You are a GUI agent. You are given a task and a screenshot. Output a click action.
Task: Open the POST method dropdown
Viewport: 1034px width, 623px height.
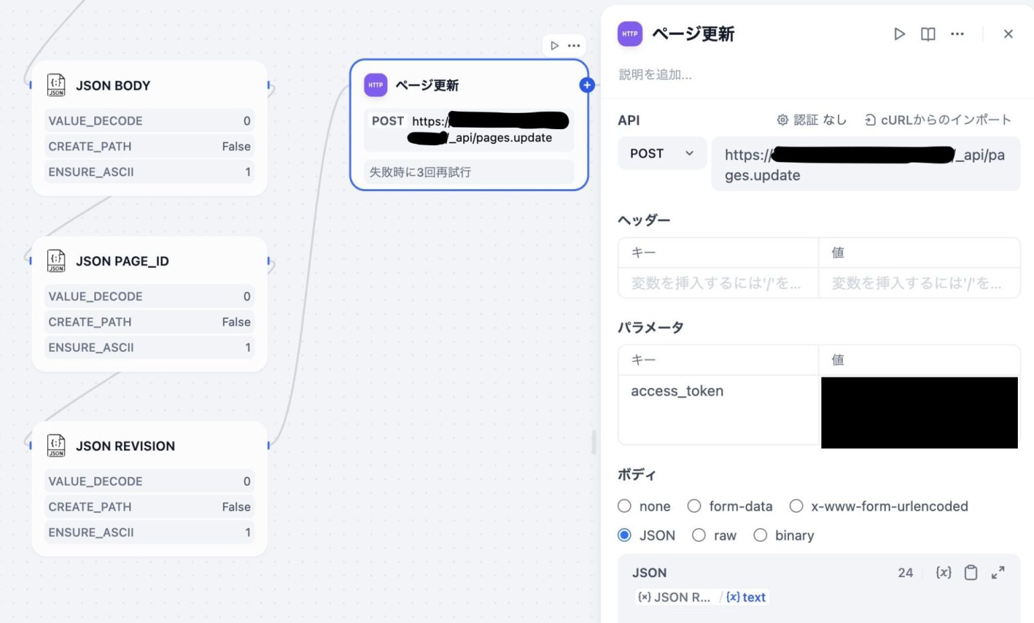(661, 153)
